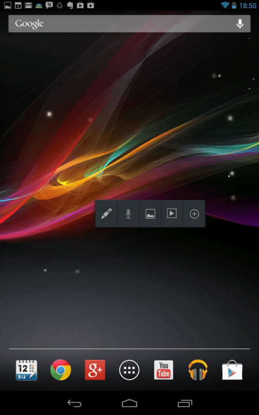
Task: Open the Business Calendar app in dock
Action: 26,370
